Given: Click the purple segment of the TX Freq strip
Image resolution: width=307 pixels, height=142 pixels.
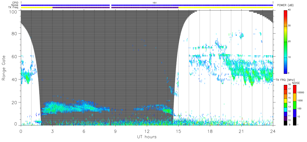Looking at the screenshot, I should pyautogui.click(x=115, y=8).
